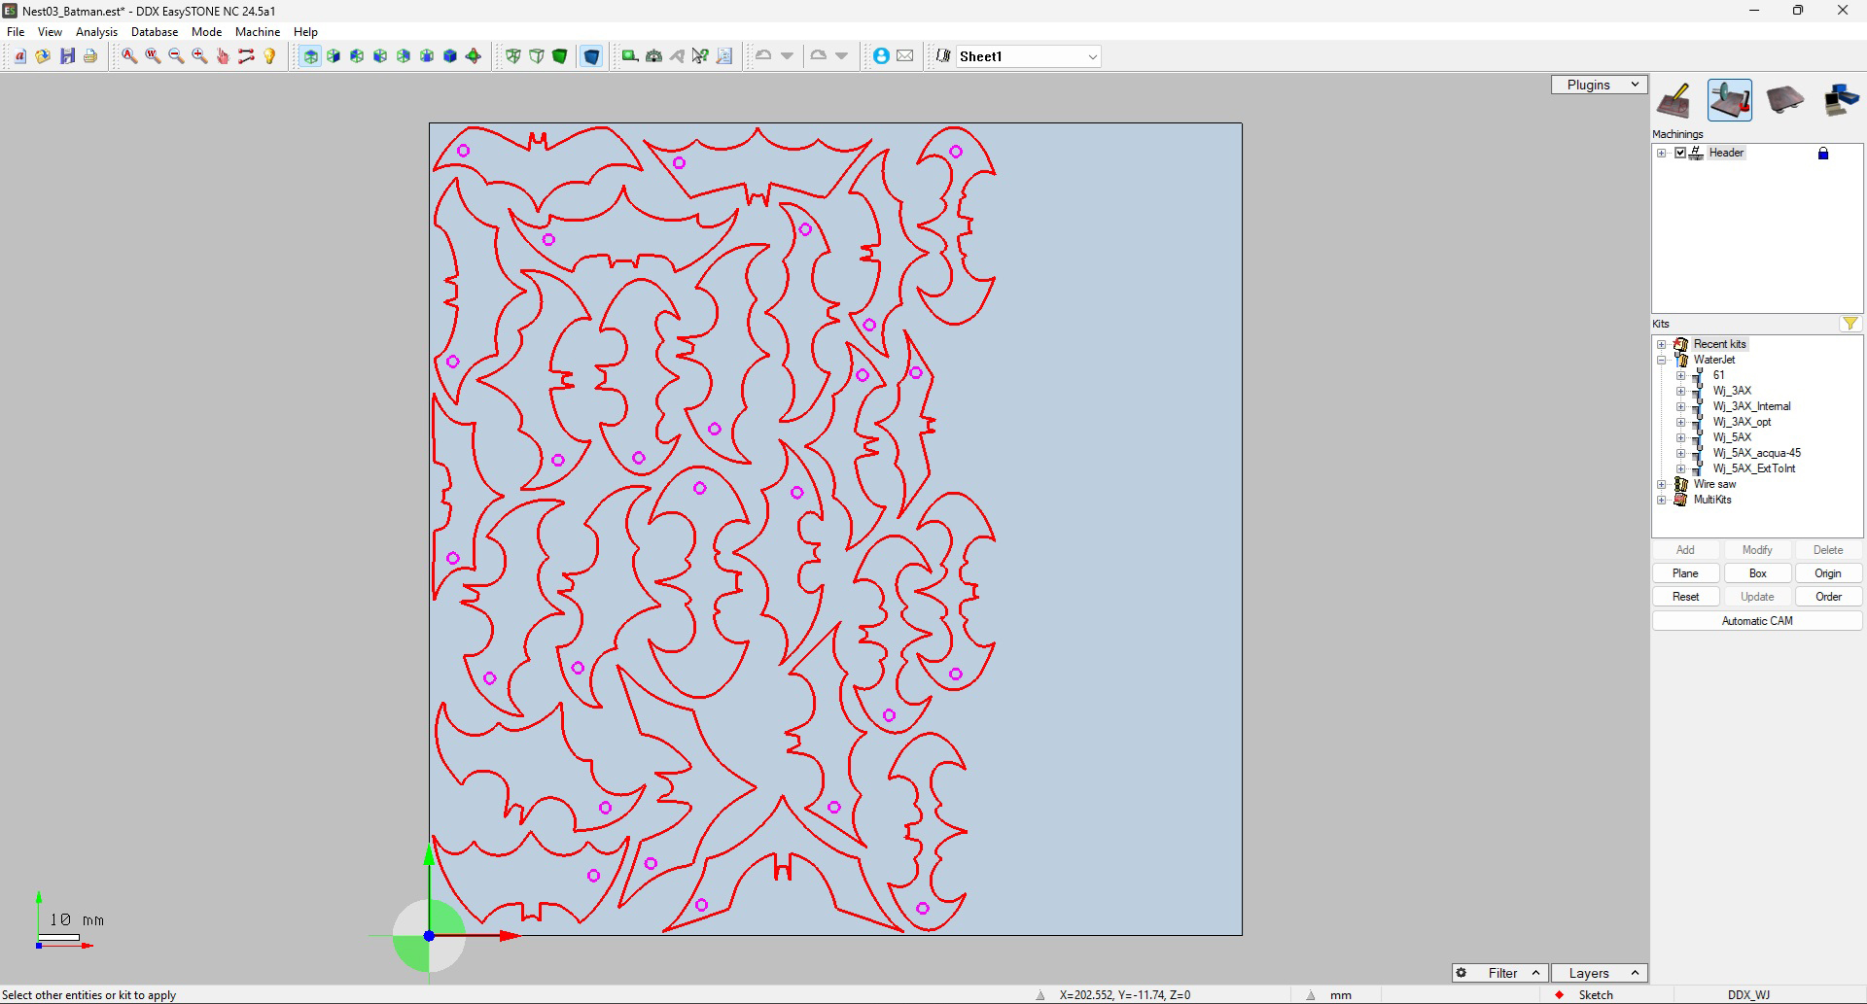Select the machining disc tool mode icon
Viewport: 1867px width, 1004px height.
tap(1730, 100)
